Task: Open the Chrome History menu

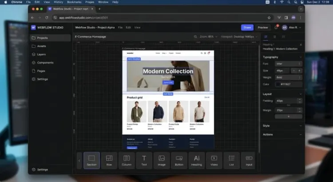Action: coord(59,2)
